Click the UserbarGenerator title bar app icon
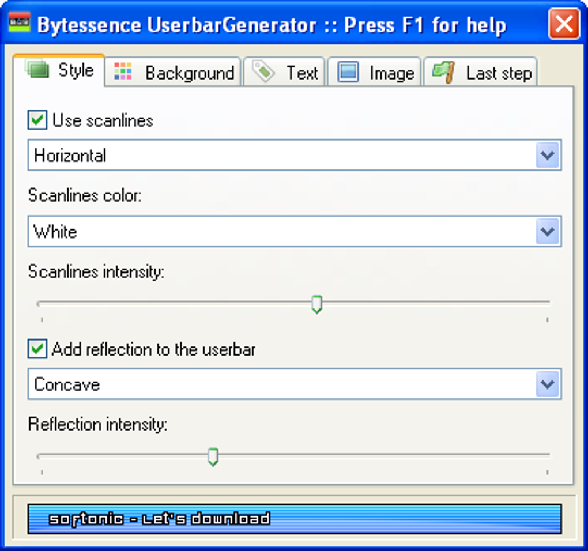 click(x=19, y=25)
